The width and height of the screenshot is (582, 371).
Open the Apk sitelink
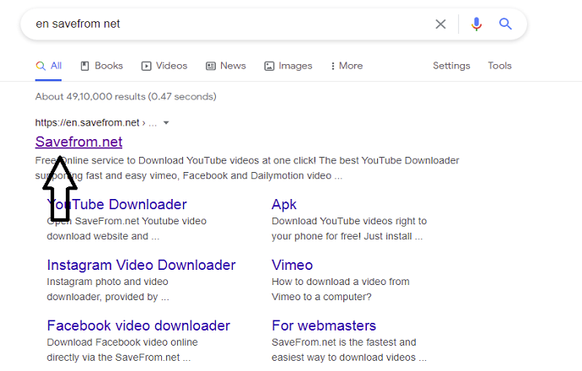pyautogui.click(x=284, y=204)
